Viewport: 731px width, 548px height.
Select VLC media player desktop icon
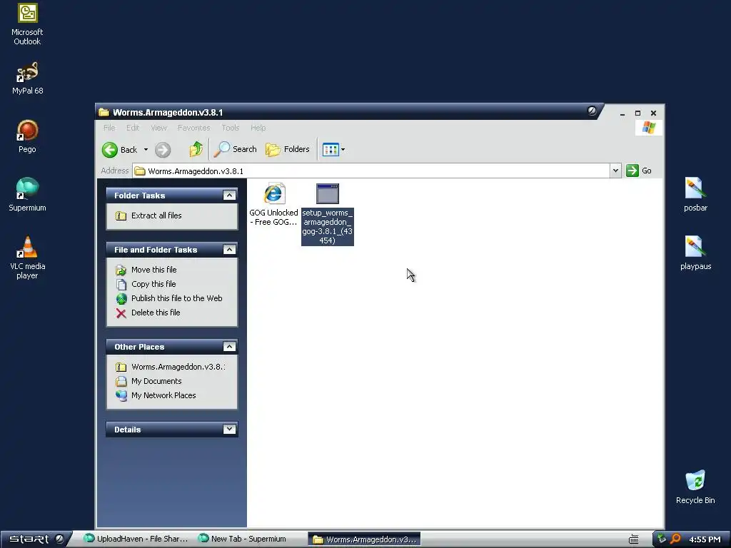tap(27, 258)
